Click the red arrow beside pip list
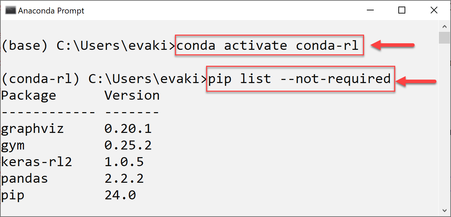The width and height of the screenshot is (451, 217). click(416, 82)
